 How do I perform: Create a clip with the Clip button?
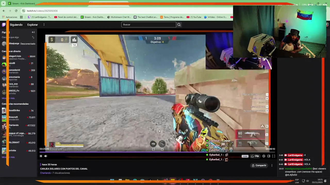(255, 156)
